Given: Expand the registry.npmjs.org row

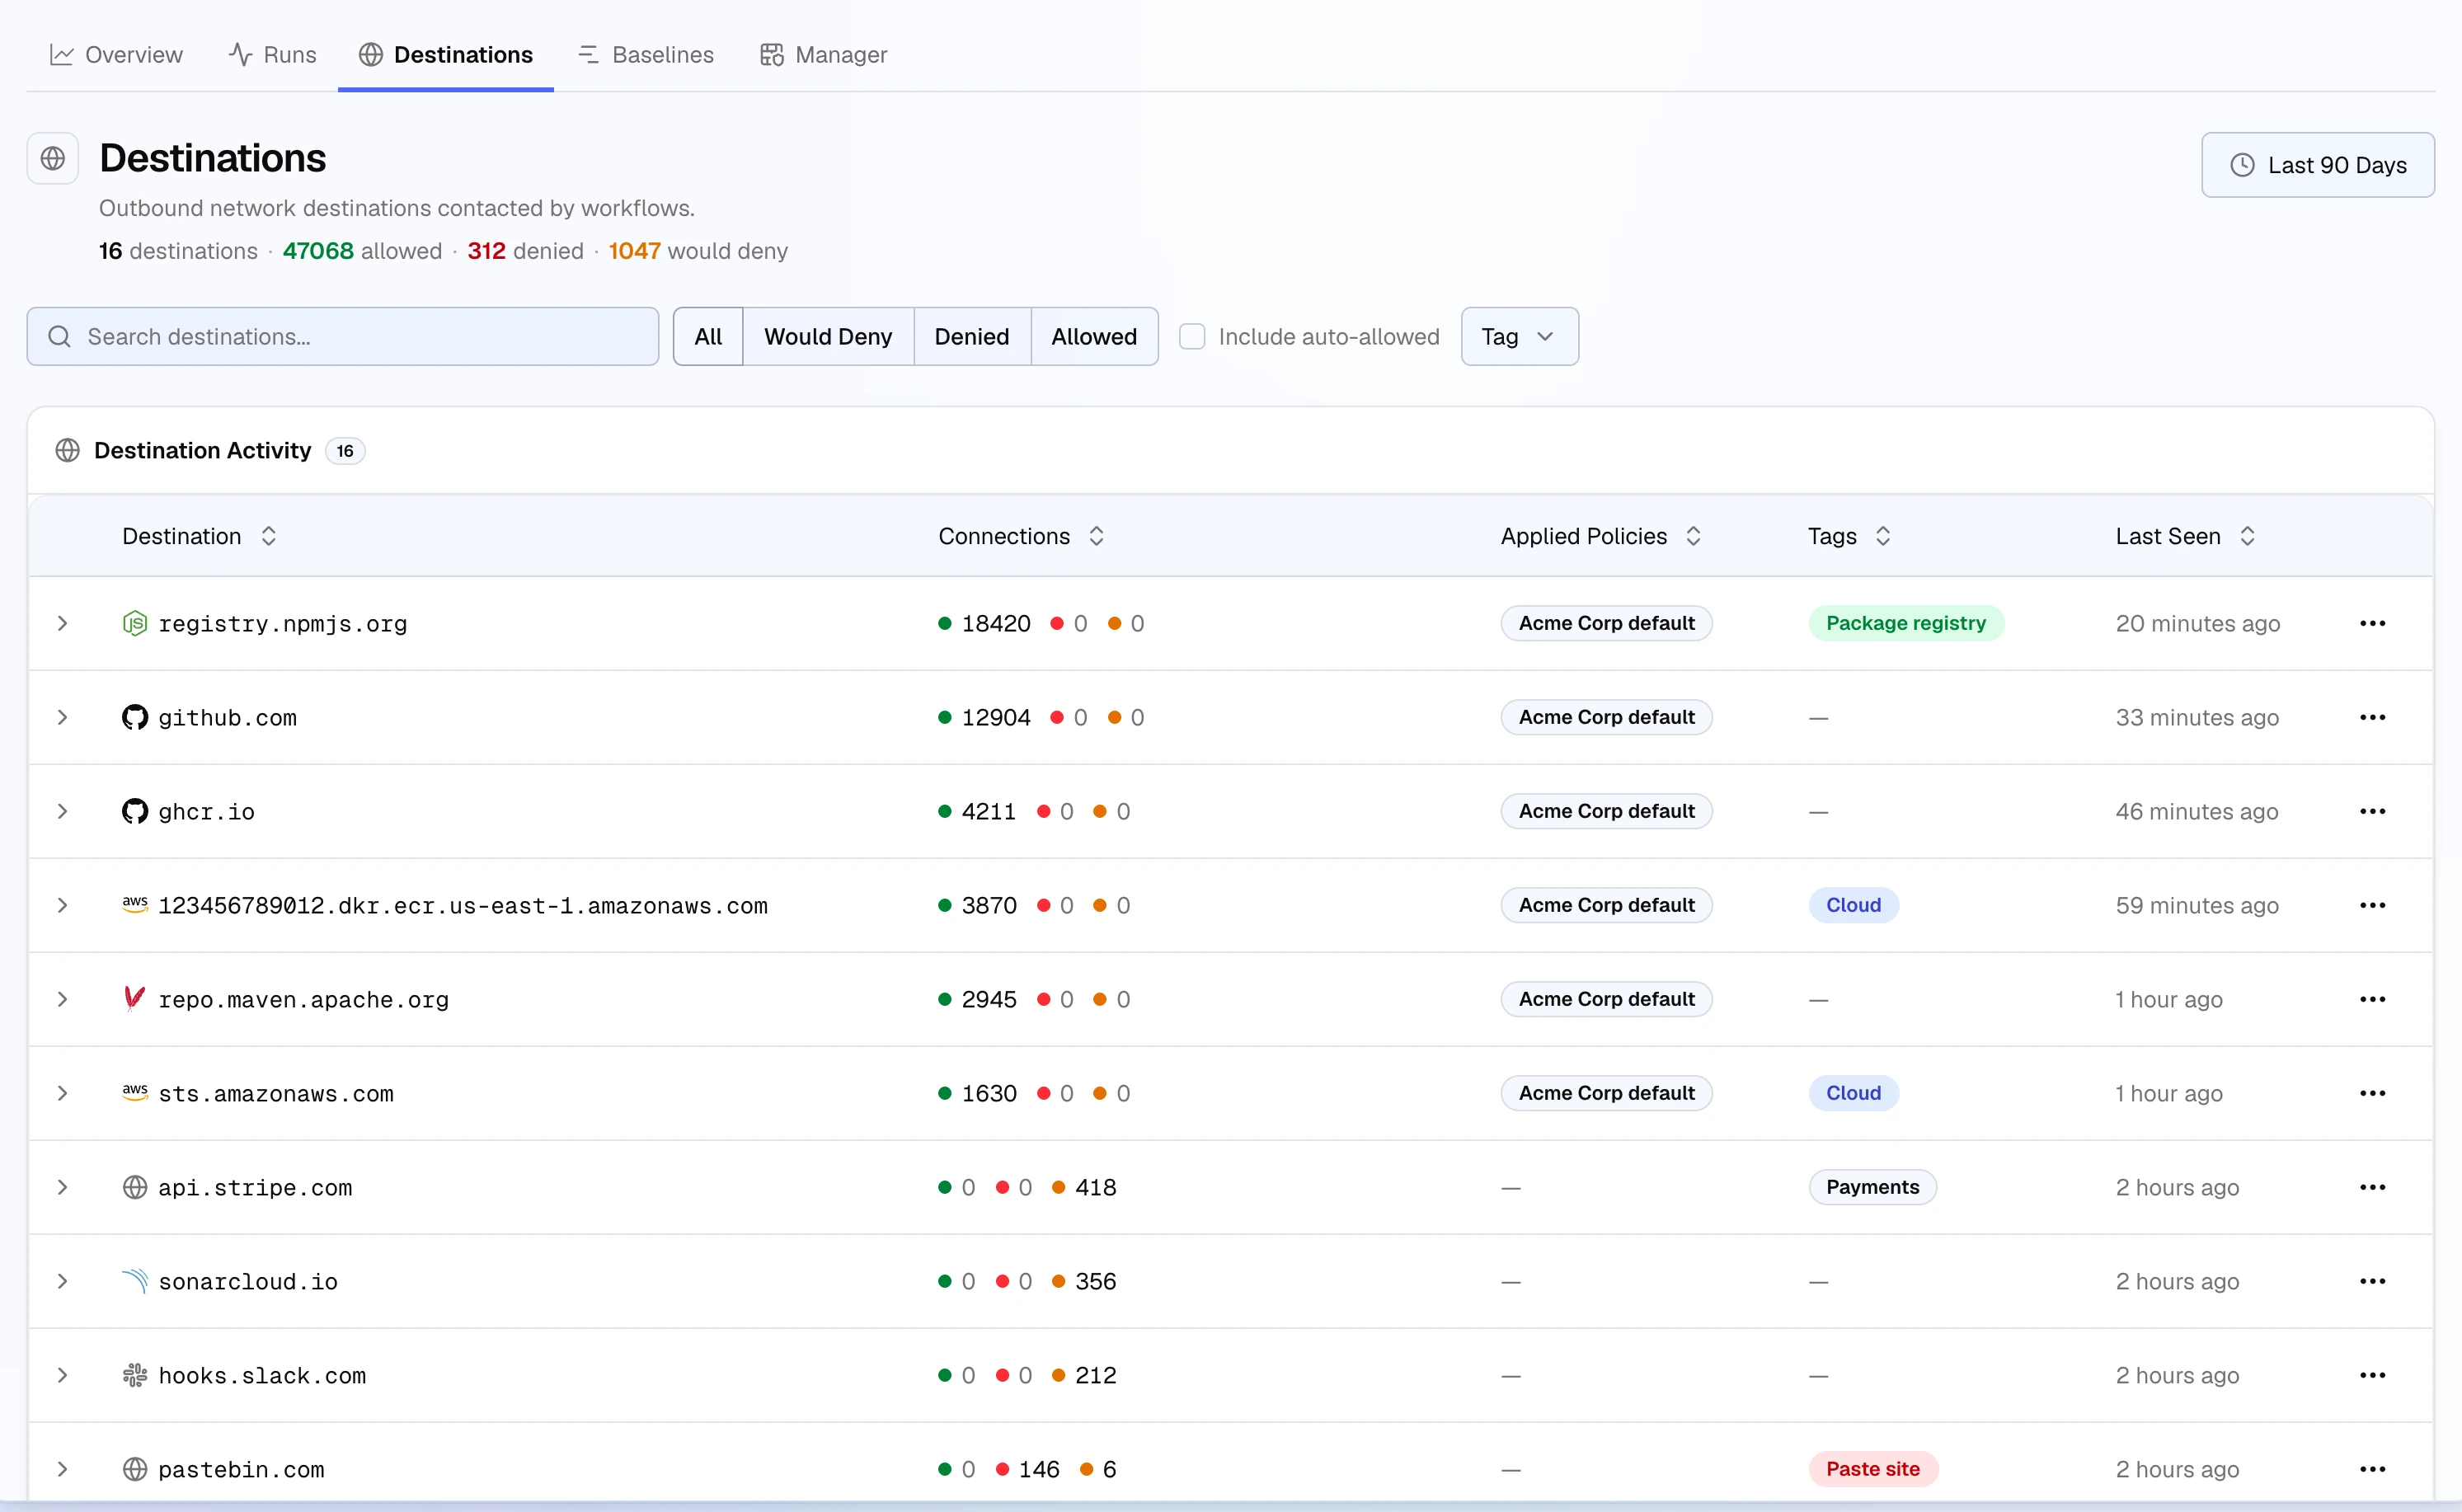Looking at the screenshot, I should [62, 624].
